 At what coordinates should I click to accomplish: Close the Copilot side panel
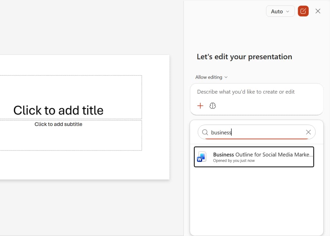(x=318, y=11)
